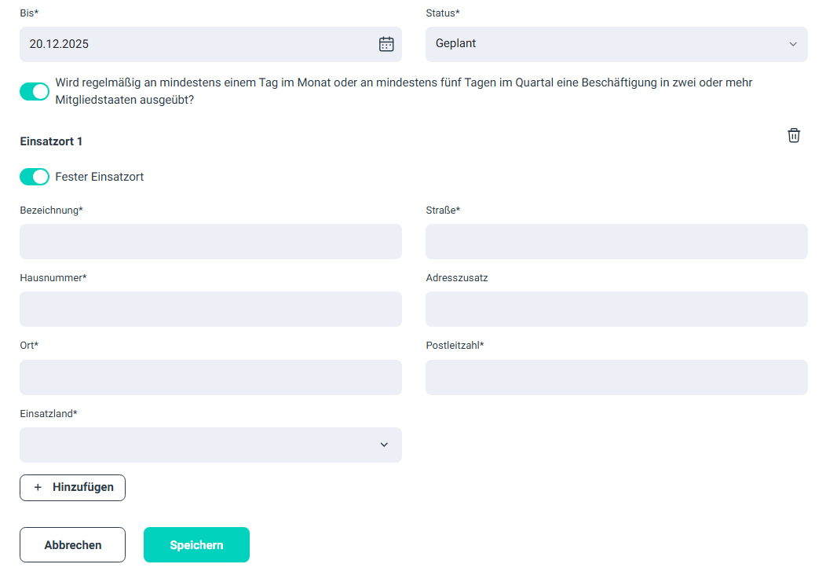Disable the Fester Einsatzort toggle
The width and height of the screenshot is (826, 575).
35,177
